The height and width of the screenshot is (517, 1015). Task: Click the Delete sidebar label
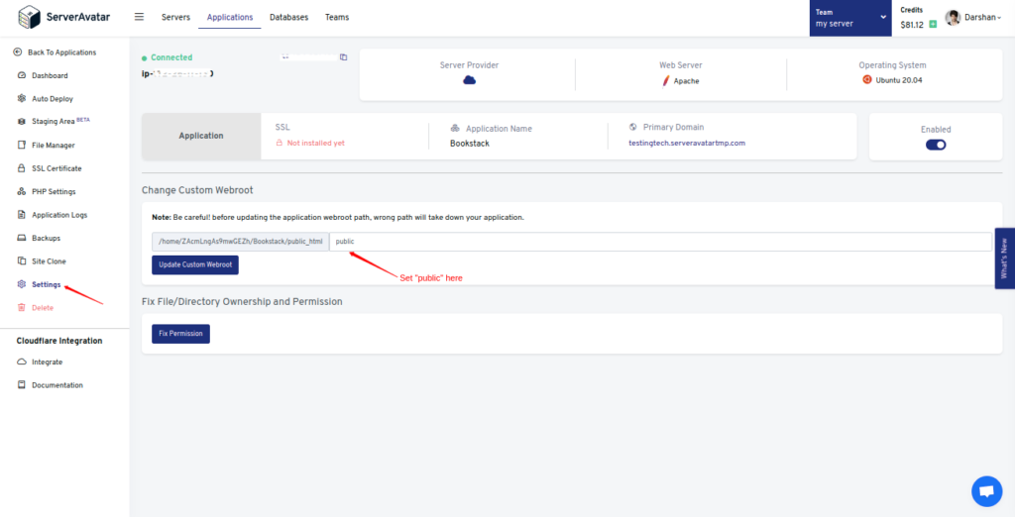(x=43, y=308)
